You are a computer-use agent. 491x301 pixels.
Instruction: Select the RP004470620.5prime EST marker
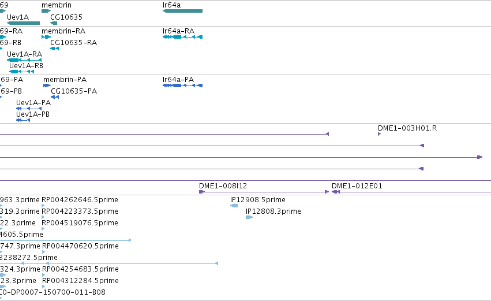pos(43,252)
